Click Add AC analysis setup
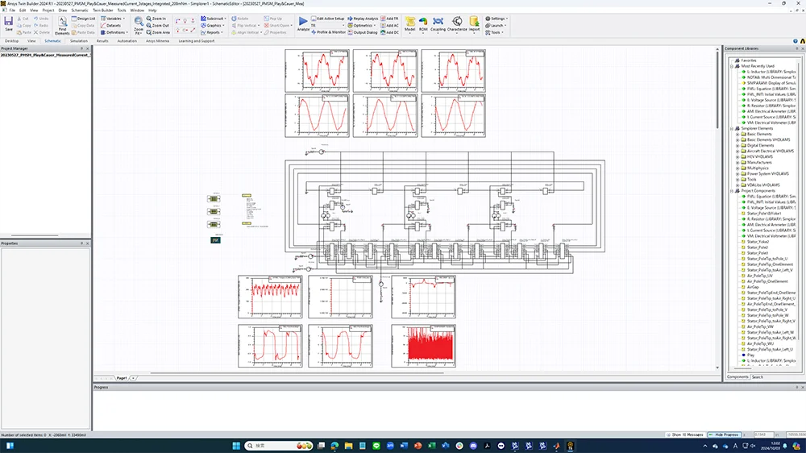This screenshot has width=806, height=453. click(389, 25)
